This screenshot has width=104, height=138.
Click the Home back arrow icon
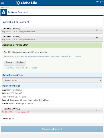click(x=2, y=8)
